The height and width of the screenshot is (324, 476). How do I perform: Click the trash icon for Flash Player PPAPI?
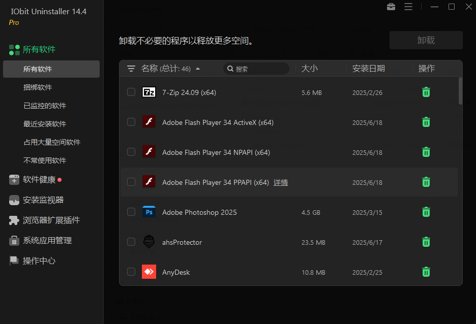[x=426, y=182]
